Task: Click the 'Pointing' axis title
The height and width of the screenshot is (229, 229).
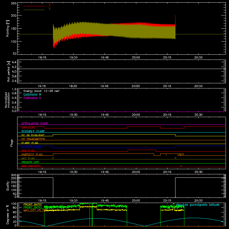Action: [x=8, y=28]
